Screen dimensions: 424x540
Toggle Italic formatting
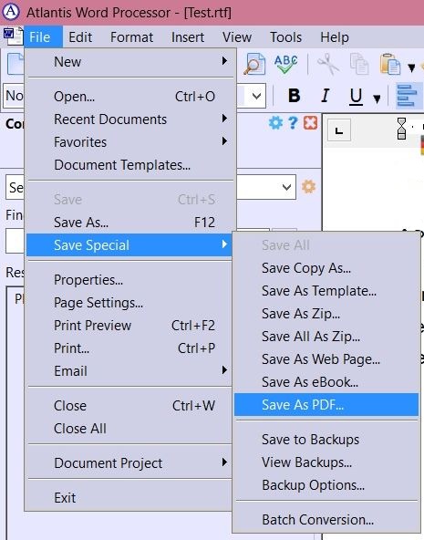point(326,96)
